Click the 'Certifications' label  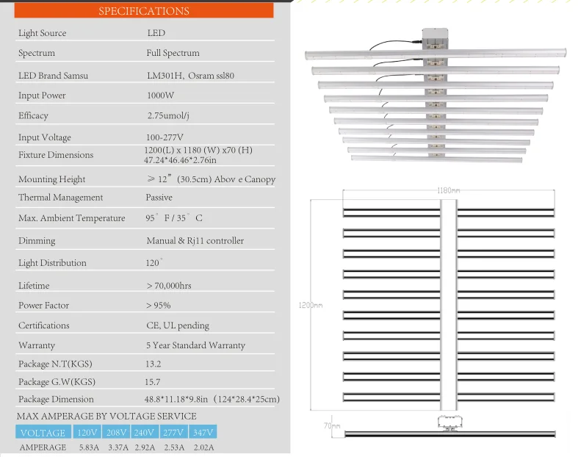(x=44, y=325)
